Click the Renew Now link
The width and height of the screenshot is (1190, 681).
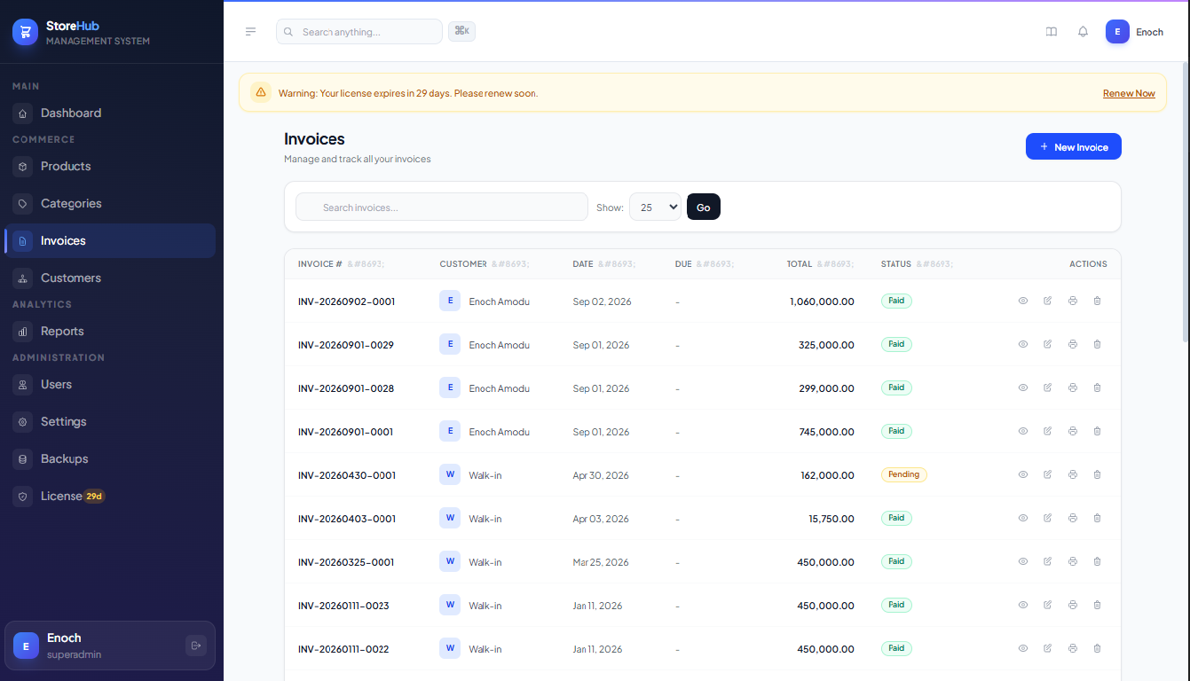click(x=1129, y=93)
